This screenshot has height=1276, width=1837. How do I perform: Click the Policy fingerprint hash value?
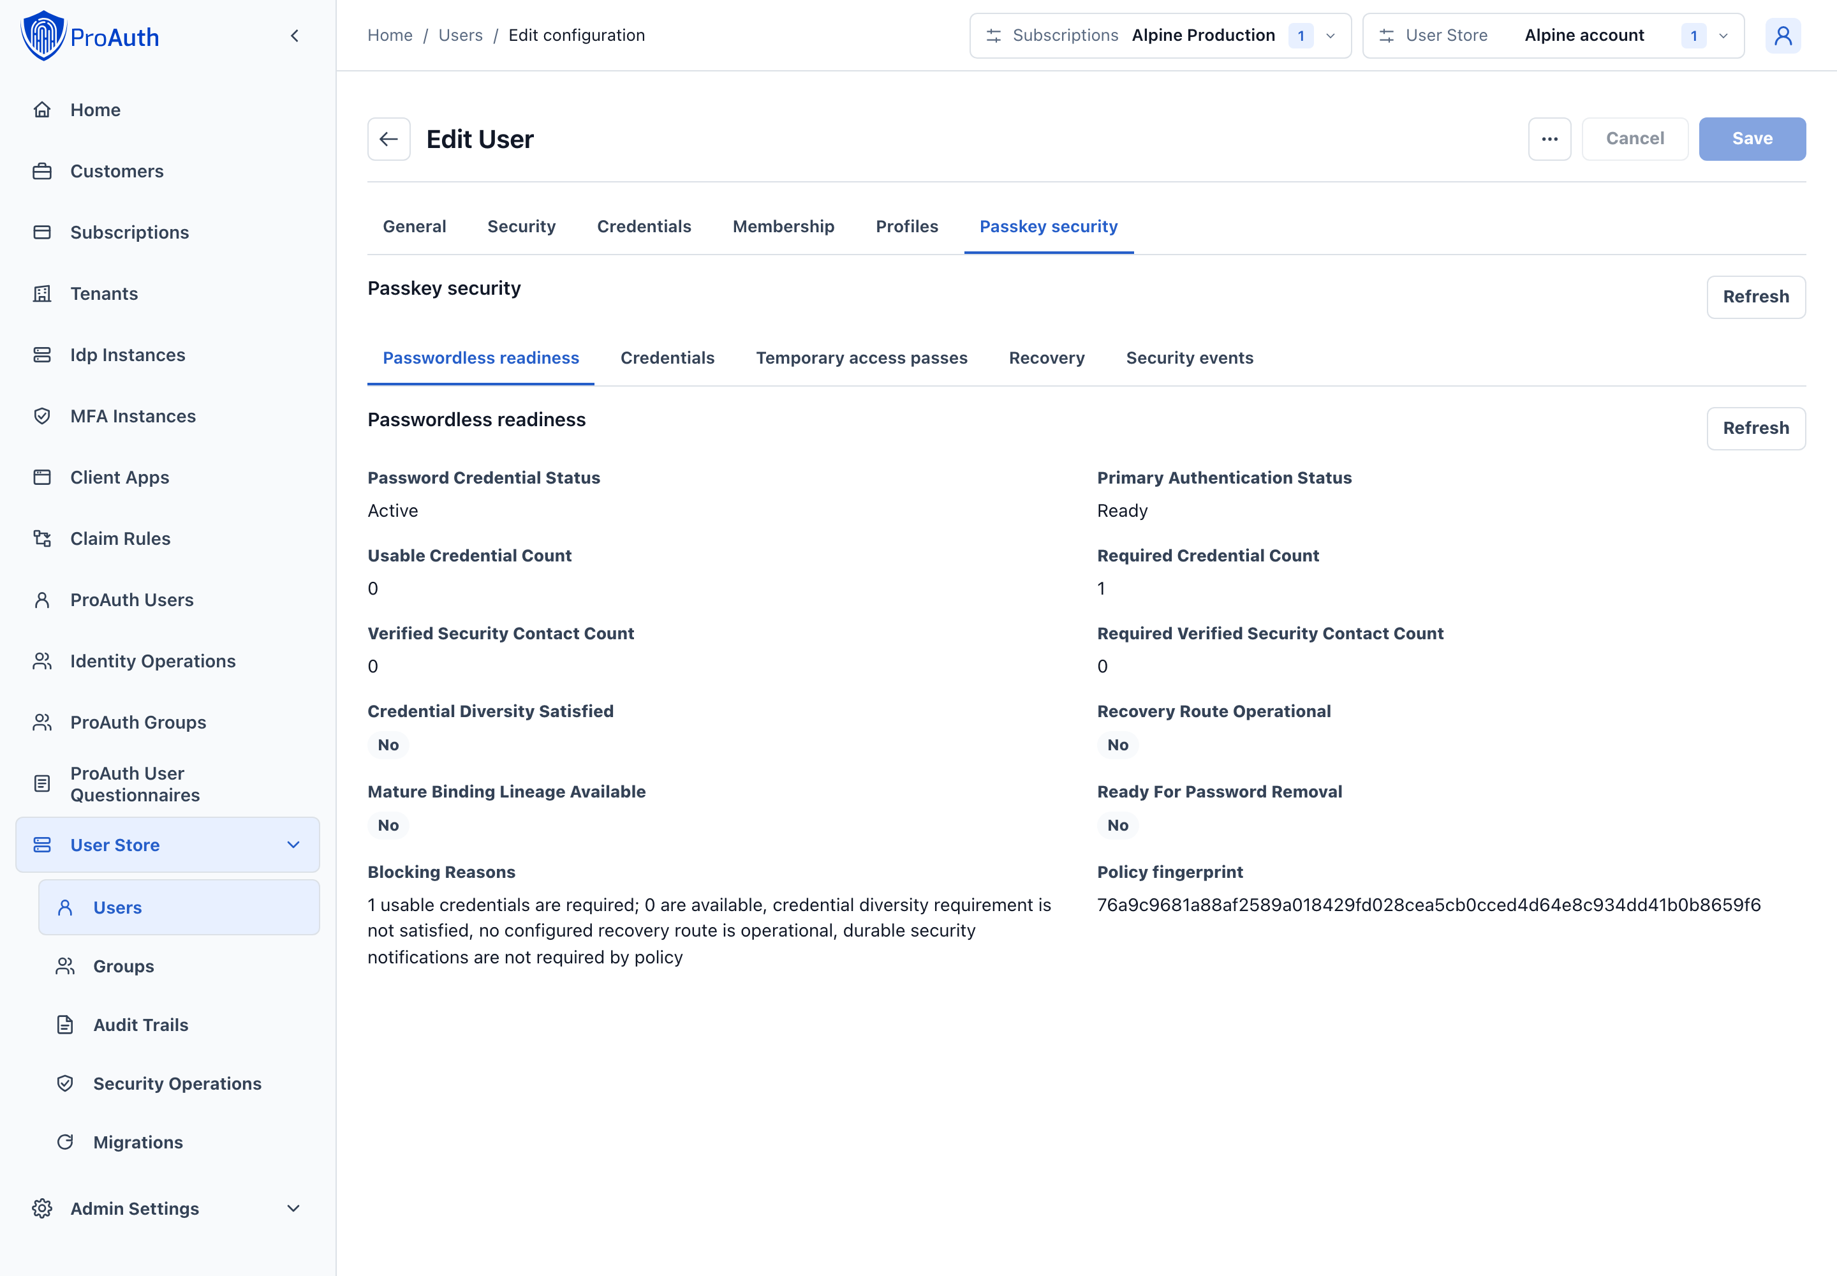[x=1429, y=905]
